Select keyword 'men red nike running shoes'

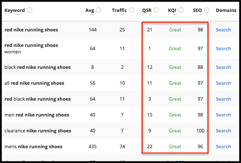coord(37,115)
